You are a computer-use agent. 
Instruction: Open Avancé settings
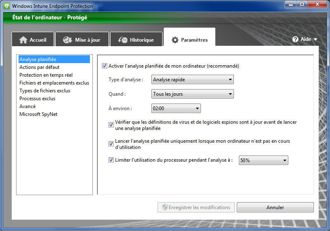pyautogui.click(x=27, y=106)
